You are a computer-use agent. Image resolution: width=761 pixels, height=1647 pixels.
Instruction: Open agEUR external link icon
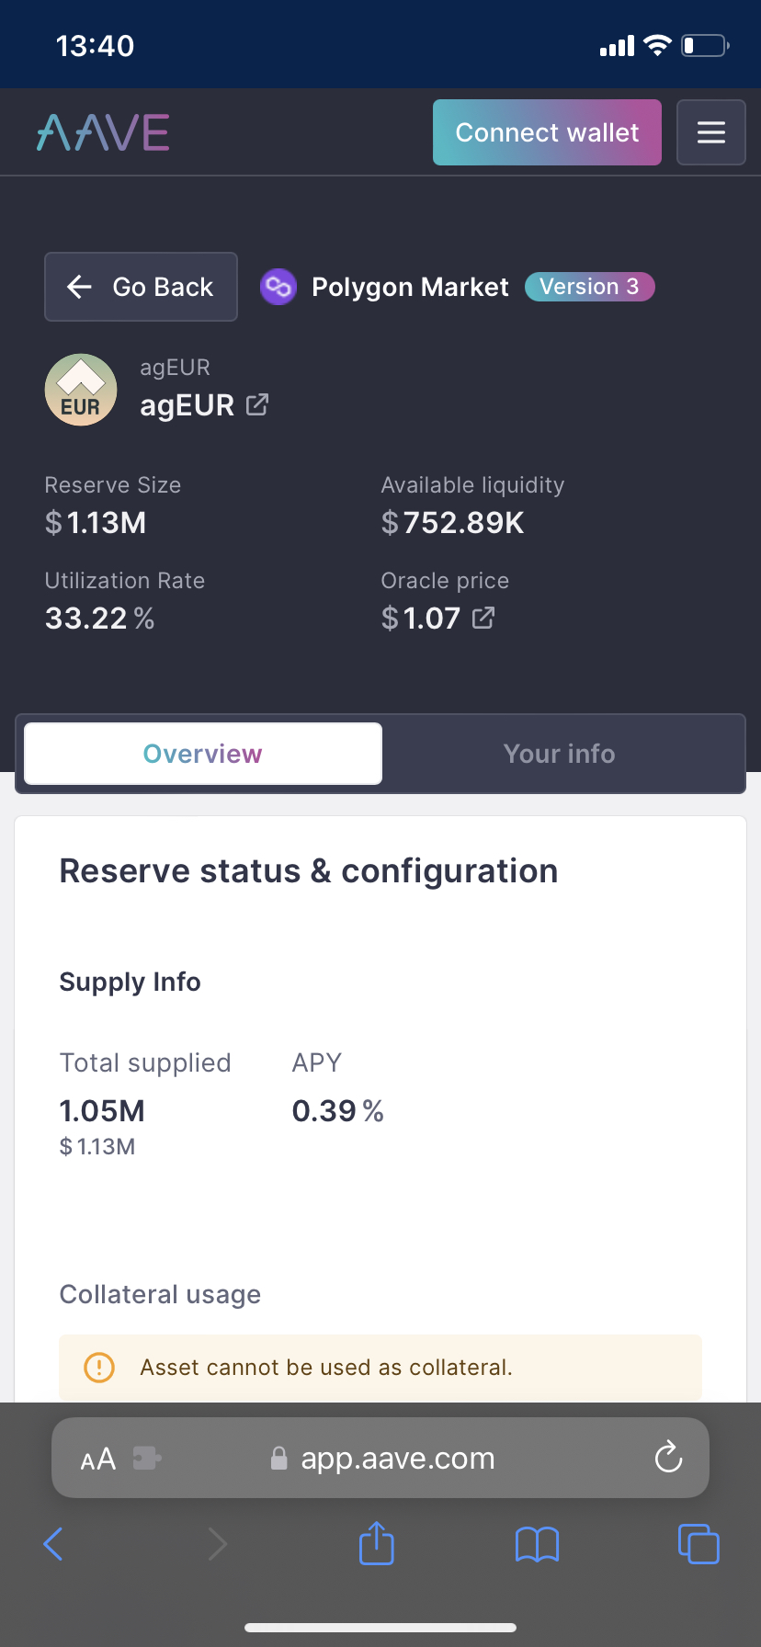click(x=257, y=403)
